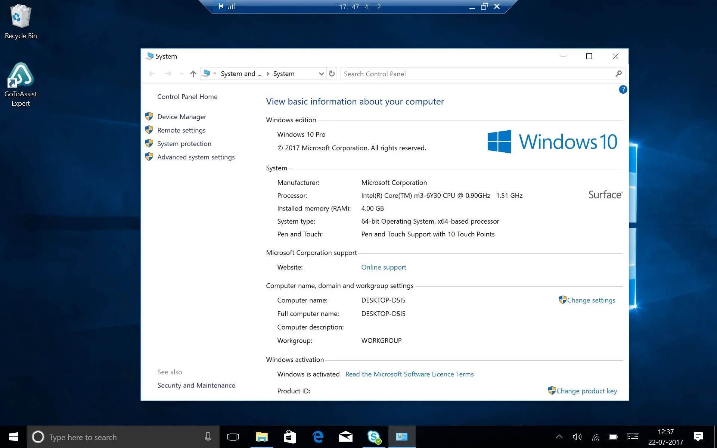
Task: Open Device Manager
Action: tap(181, 117)
